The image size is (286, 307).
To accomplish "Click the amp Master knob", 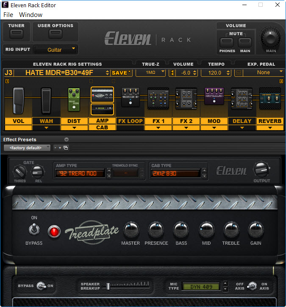I will tap(131, 230).
